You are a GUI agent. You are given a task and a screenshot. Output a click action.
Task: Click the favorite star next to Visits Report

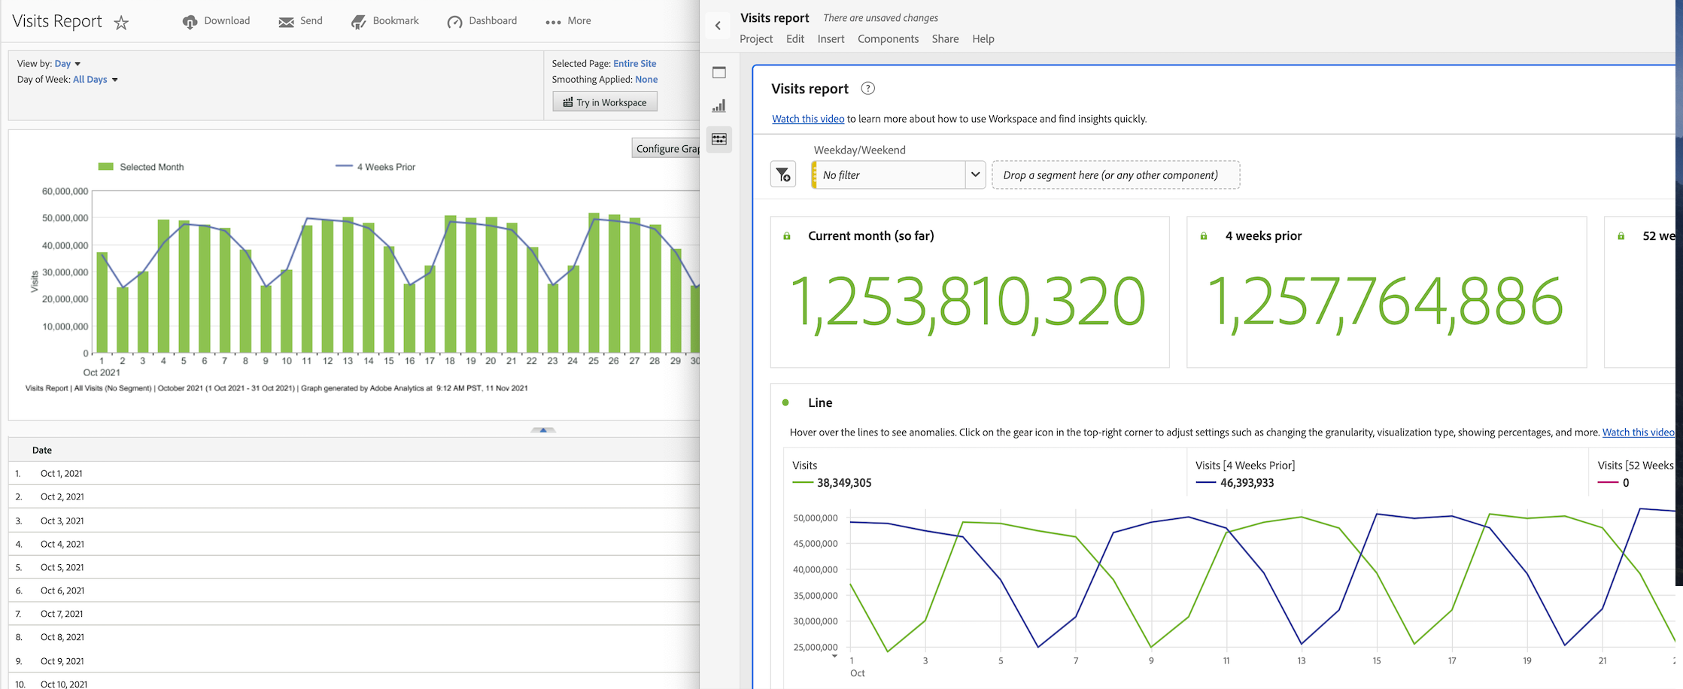point(121,23)
